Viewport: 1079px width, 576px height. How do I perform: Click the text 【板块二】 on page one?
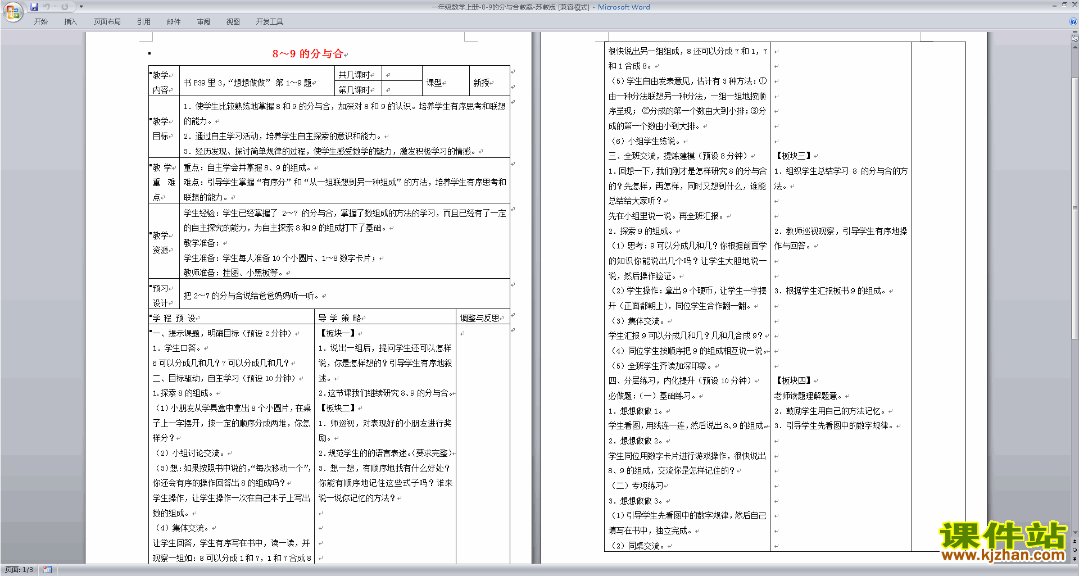point(337,408)
